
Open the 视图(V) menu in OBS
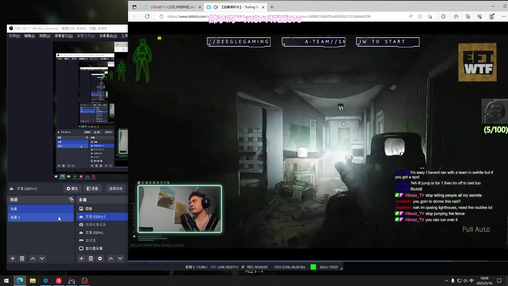click(x=45, y=36)
